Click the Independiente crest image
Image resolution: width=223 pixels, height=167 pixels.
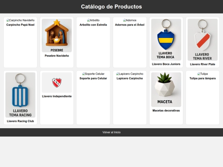(57, 82)
